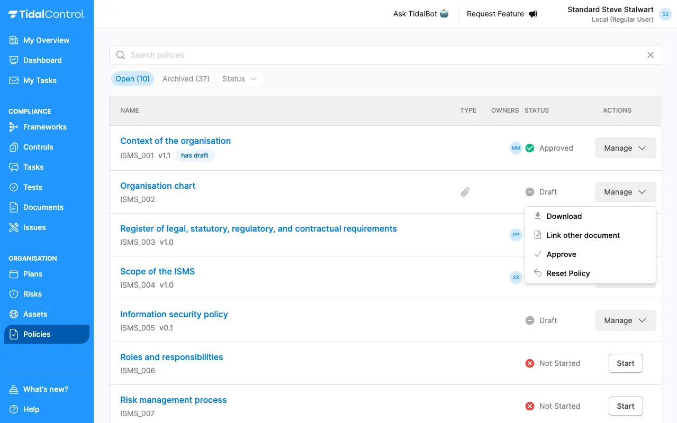Click the paperclip attachment icon for Organisation chart

point(465,192)
